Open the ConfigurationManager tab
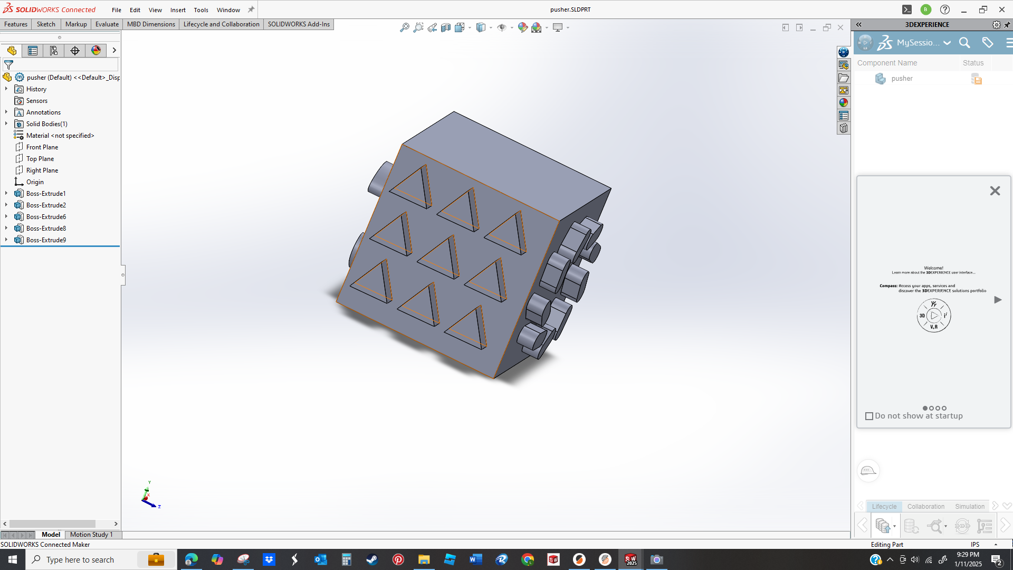The width and height of the screenshot is (1013, 570). click(x=54, y=51)
